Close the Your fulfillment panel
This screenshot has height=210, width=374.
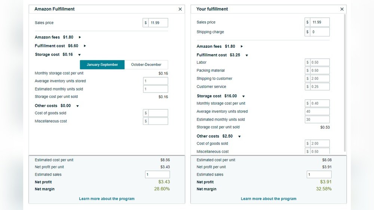[x=342, y=9]
